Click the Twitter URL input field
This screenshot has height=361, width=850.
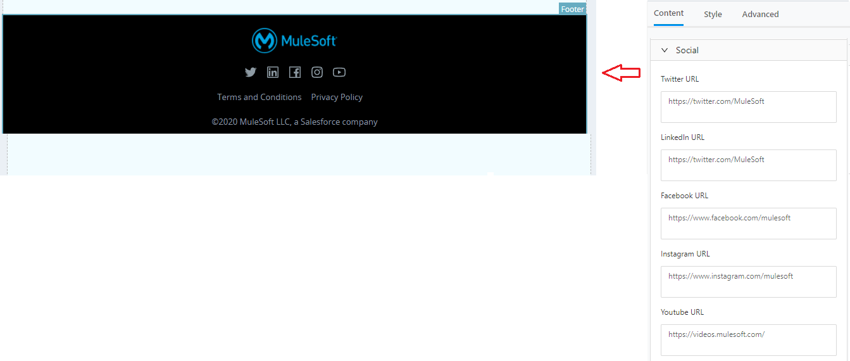(749, 107)
